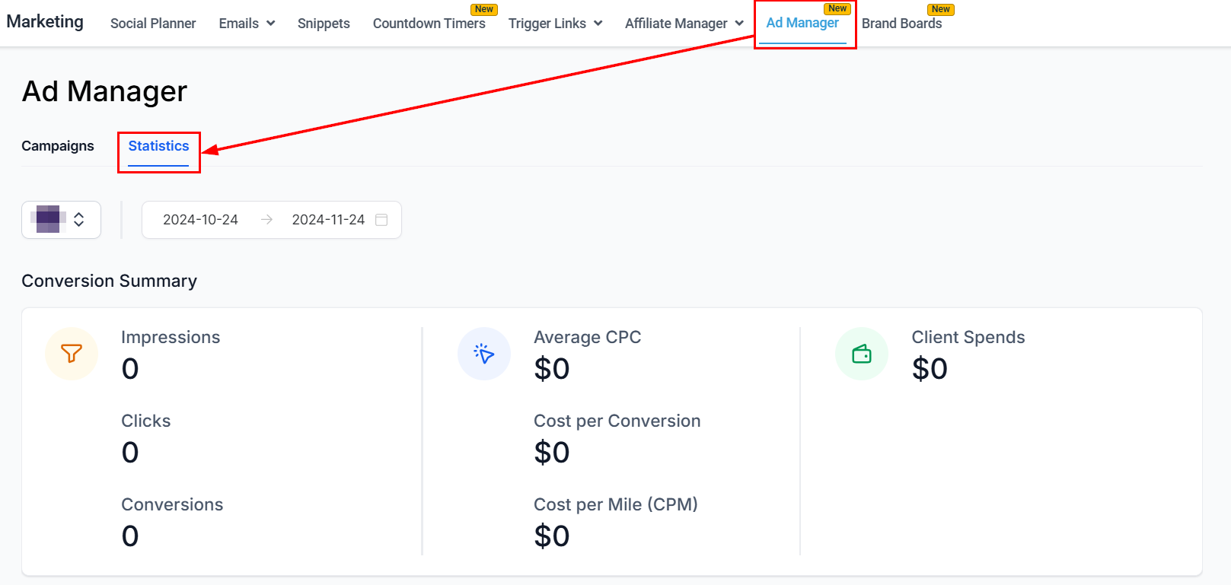The width and height of the screenshot is (1231, 585).
Task: Switch to the Campaigns tab
Action: 58,146
